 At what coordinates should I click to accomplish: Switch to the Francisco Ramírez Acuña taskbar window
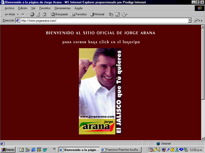point(121,150)
